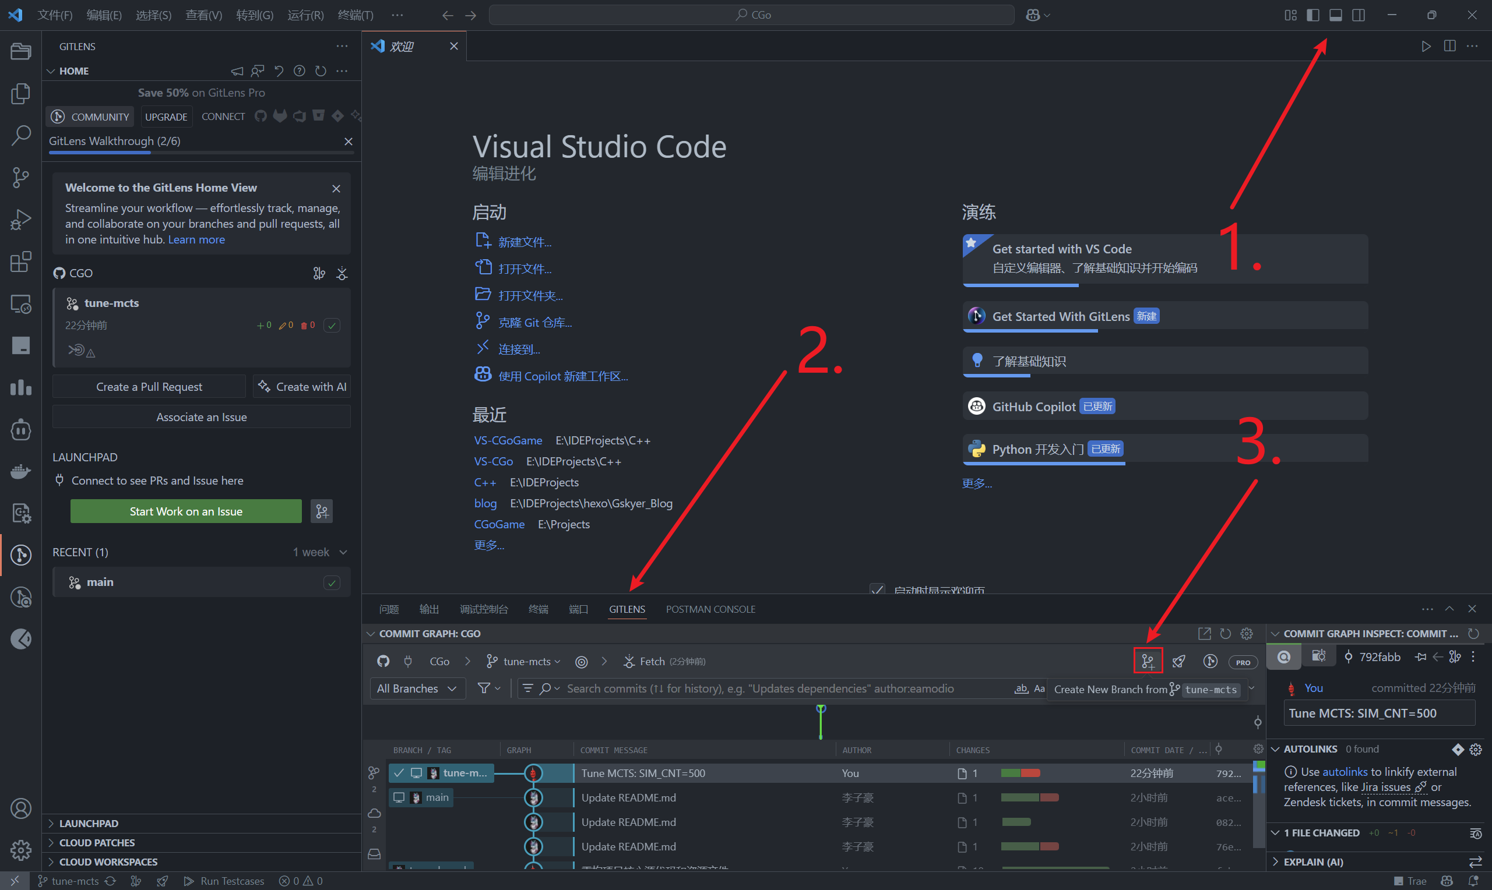The image size is (1492, 890).
Task: Switch to the POSTMAN CONSOLE panel tab
Action: tap(710, 609)
